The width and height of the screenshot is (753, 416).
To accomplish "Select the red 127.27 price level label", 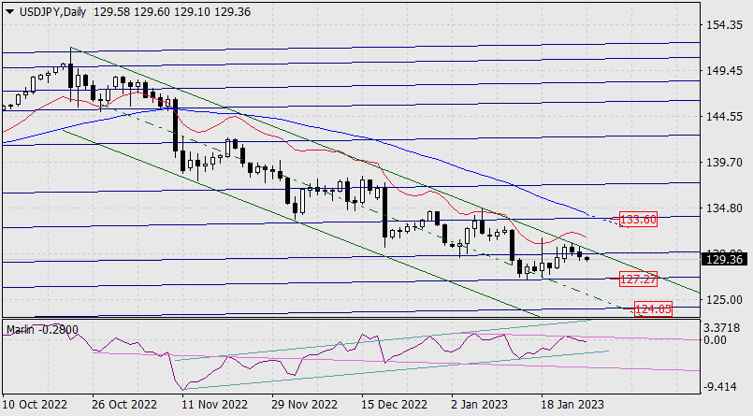I will pos(640,279).
